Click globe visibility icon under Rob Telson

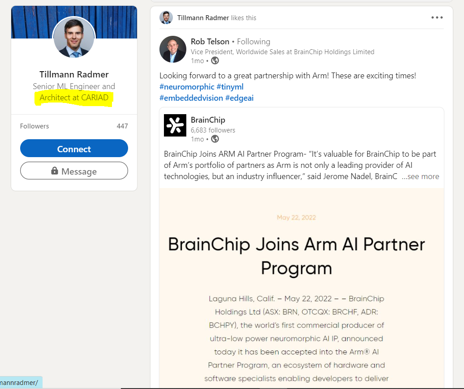[x=215, y=60]
